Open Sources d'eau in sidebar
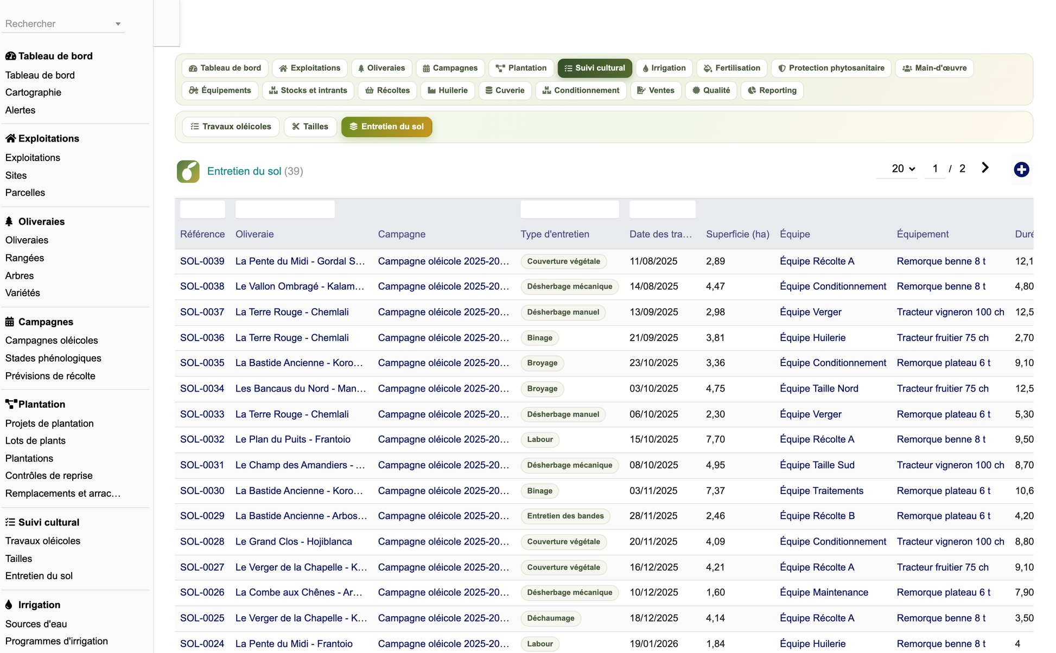Image resolution: width=1056 pixels, height=653 pixels. pyautogui.click(x=36, y=624)
